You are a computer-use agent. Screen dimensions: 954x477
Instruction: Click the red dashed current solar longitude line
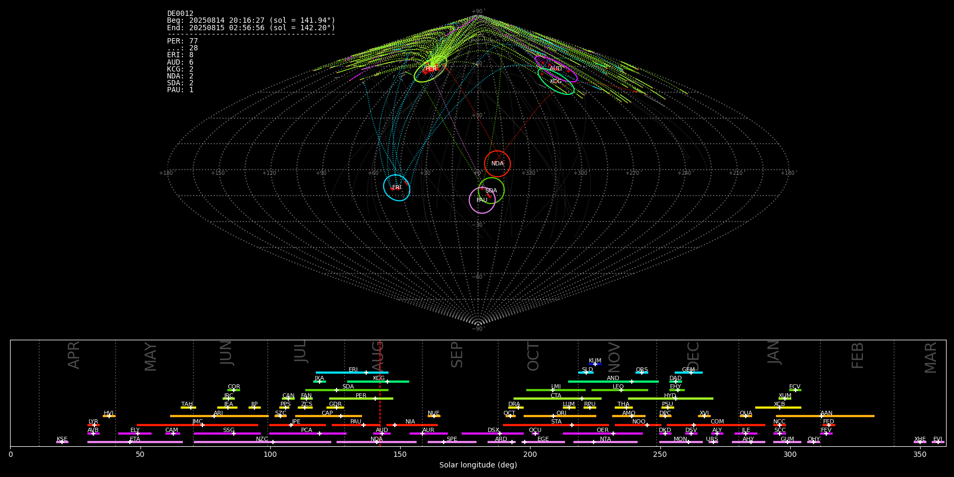point(380,392)
